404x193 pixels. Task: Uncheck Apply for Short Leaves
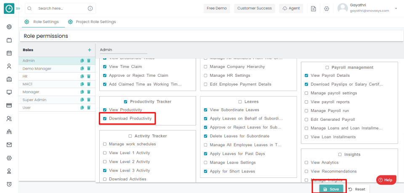tap(206, 172)
